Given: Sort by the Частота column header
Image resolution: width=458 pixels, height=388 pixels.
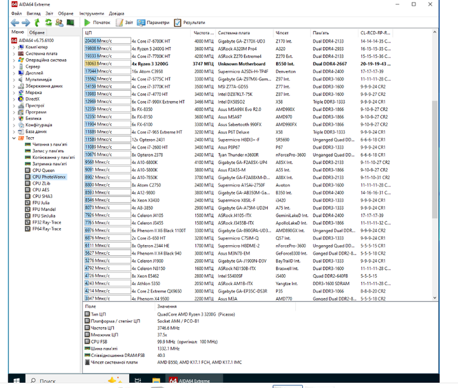Looking at the screenshot, I should coord(204,32).
